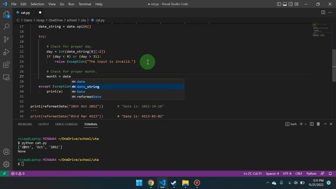Kill the terminal with trash icon
This screenshot has height=189, width=336.
[x=318, y=124]
